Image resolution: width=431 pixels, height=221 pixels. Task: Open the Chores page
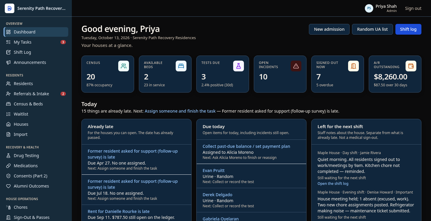tap(36, 207)
